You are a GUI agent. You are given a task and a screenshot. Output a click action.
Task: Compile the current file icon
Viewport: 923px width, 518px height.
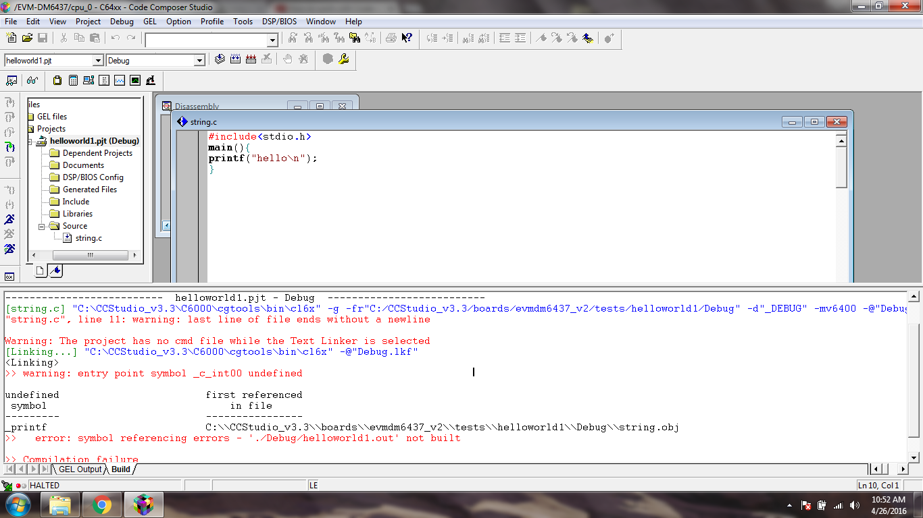point(220,59)
